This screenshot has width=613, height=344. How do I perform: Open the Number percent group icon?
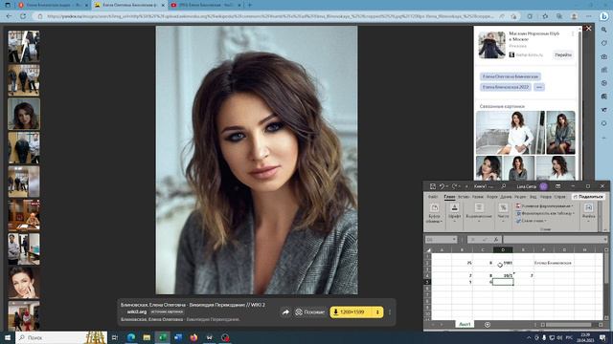[x=503, y=208]
